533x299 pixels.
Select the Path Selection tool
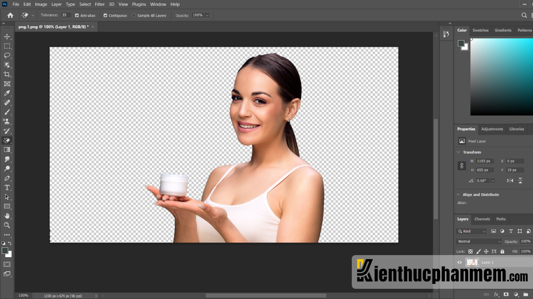pyautogui.click(x=7, y=197)
